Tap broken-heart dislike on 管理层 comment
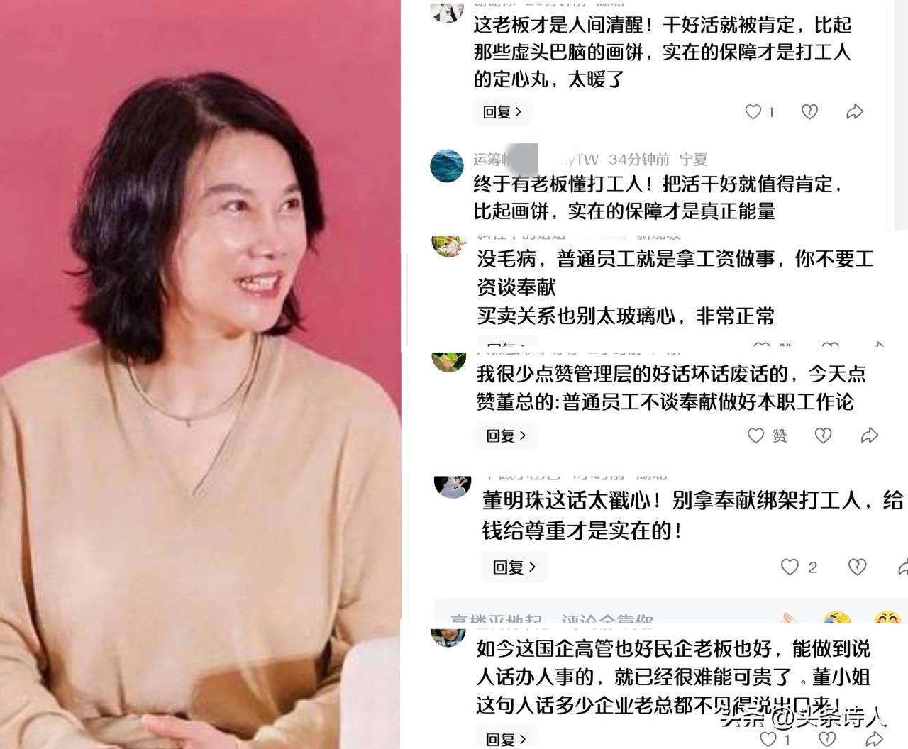Screen dimensions: 908x749 [x=823, y=435]
